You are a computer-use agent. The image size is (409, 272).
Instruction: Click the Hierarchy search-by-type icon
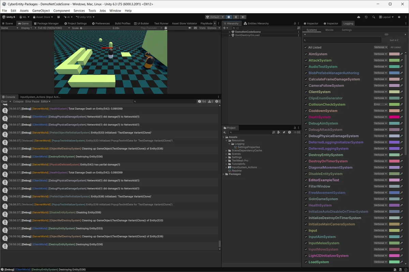coord(299,28)
